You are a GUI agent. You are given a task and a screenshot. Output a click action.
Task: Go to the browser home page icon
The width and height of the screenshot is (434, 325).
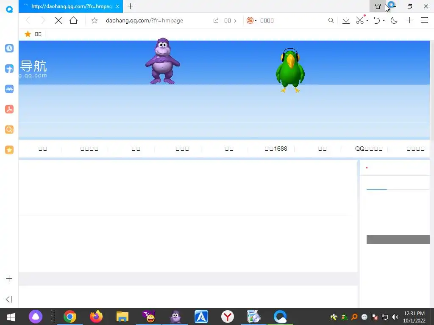pos(74,20)
